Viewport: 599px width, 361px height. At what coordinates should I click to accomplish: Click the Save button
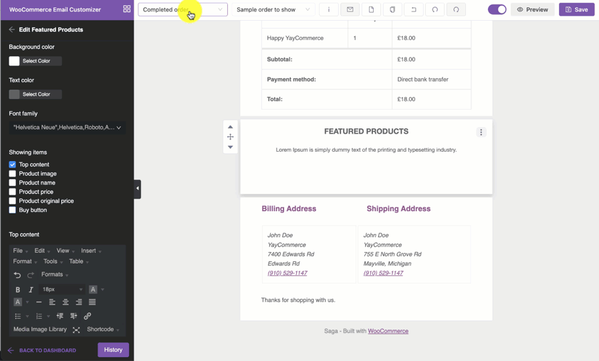point(576,9)
